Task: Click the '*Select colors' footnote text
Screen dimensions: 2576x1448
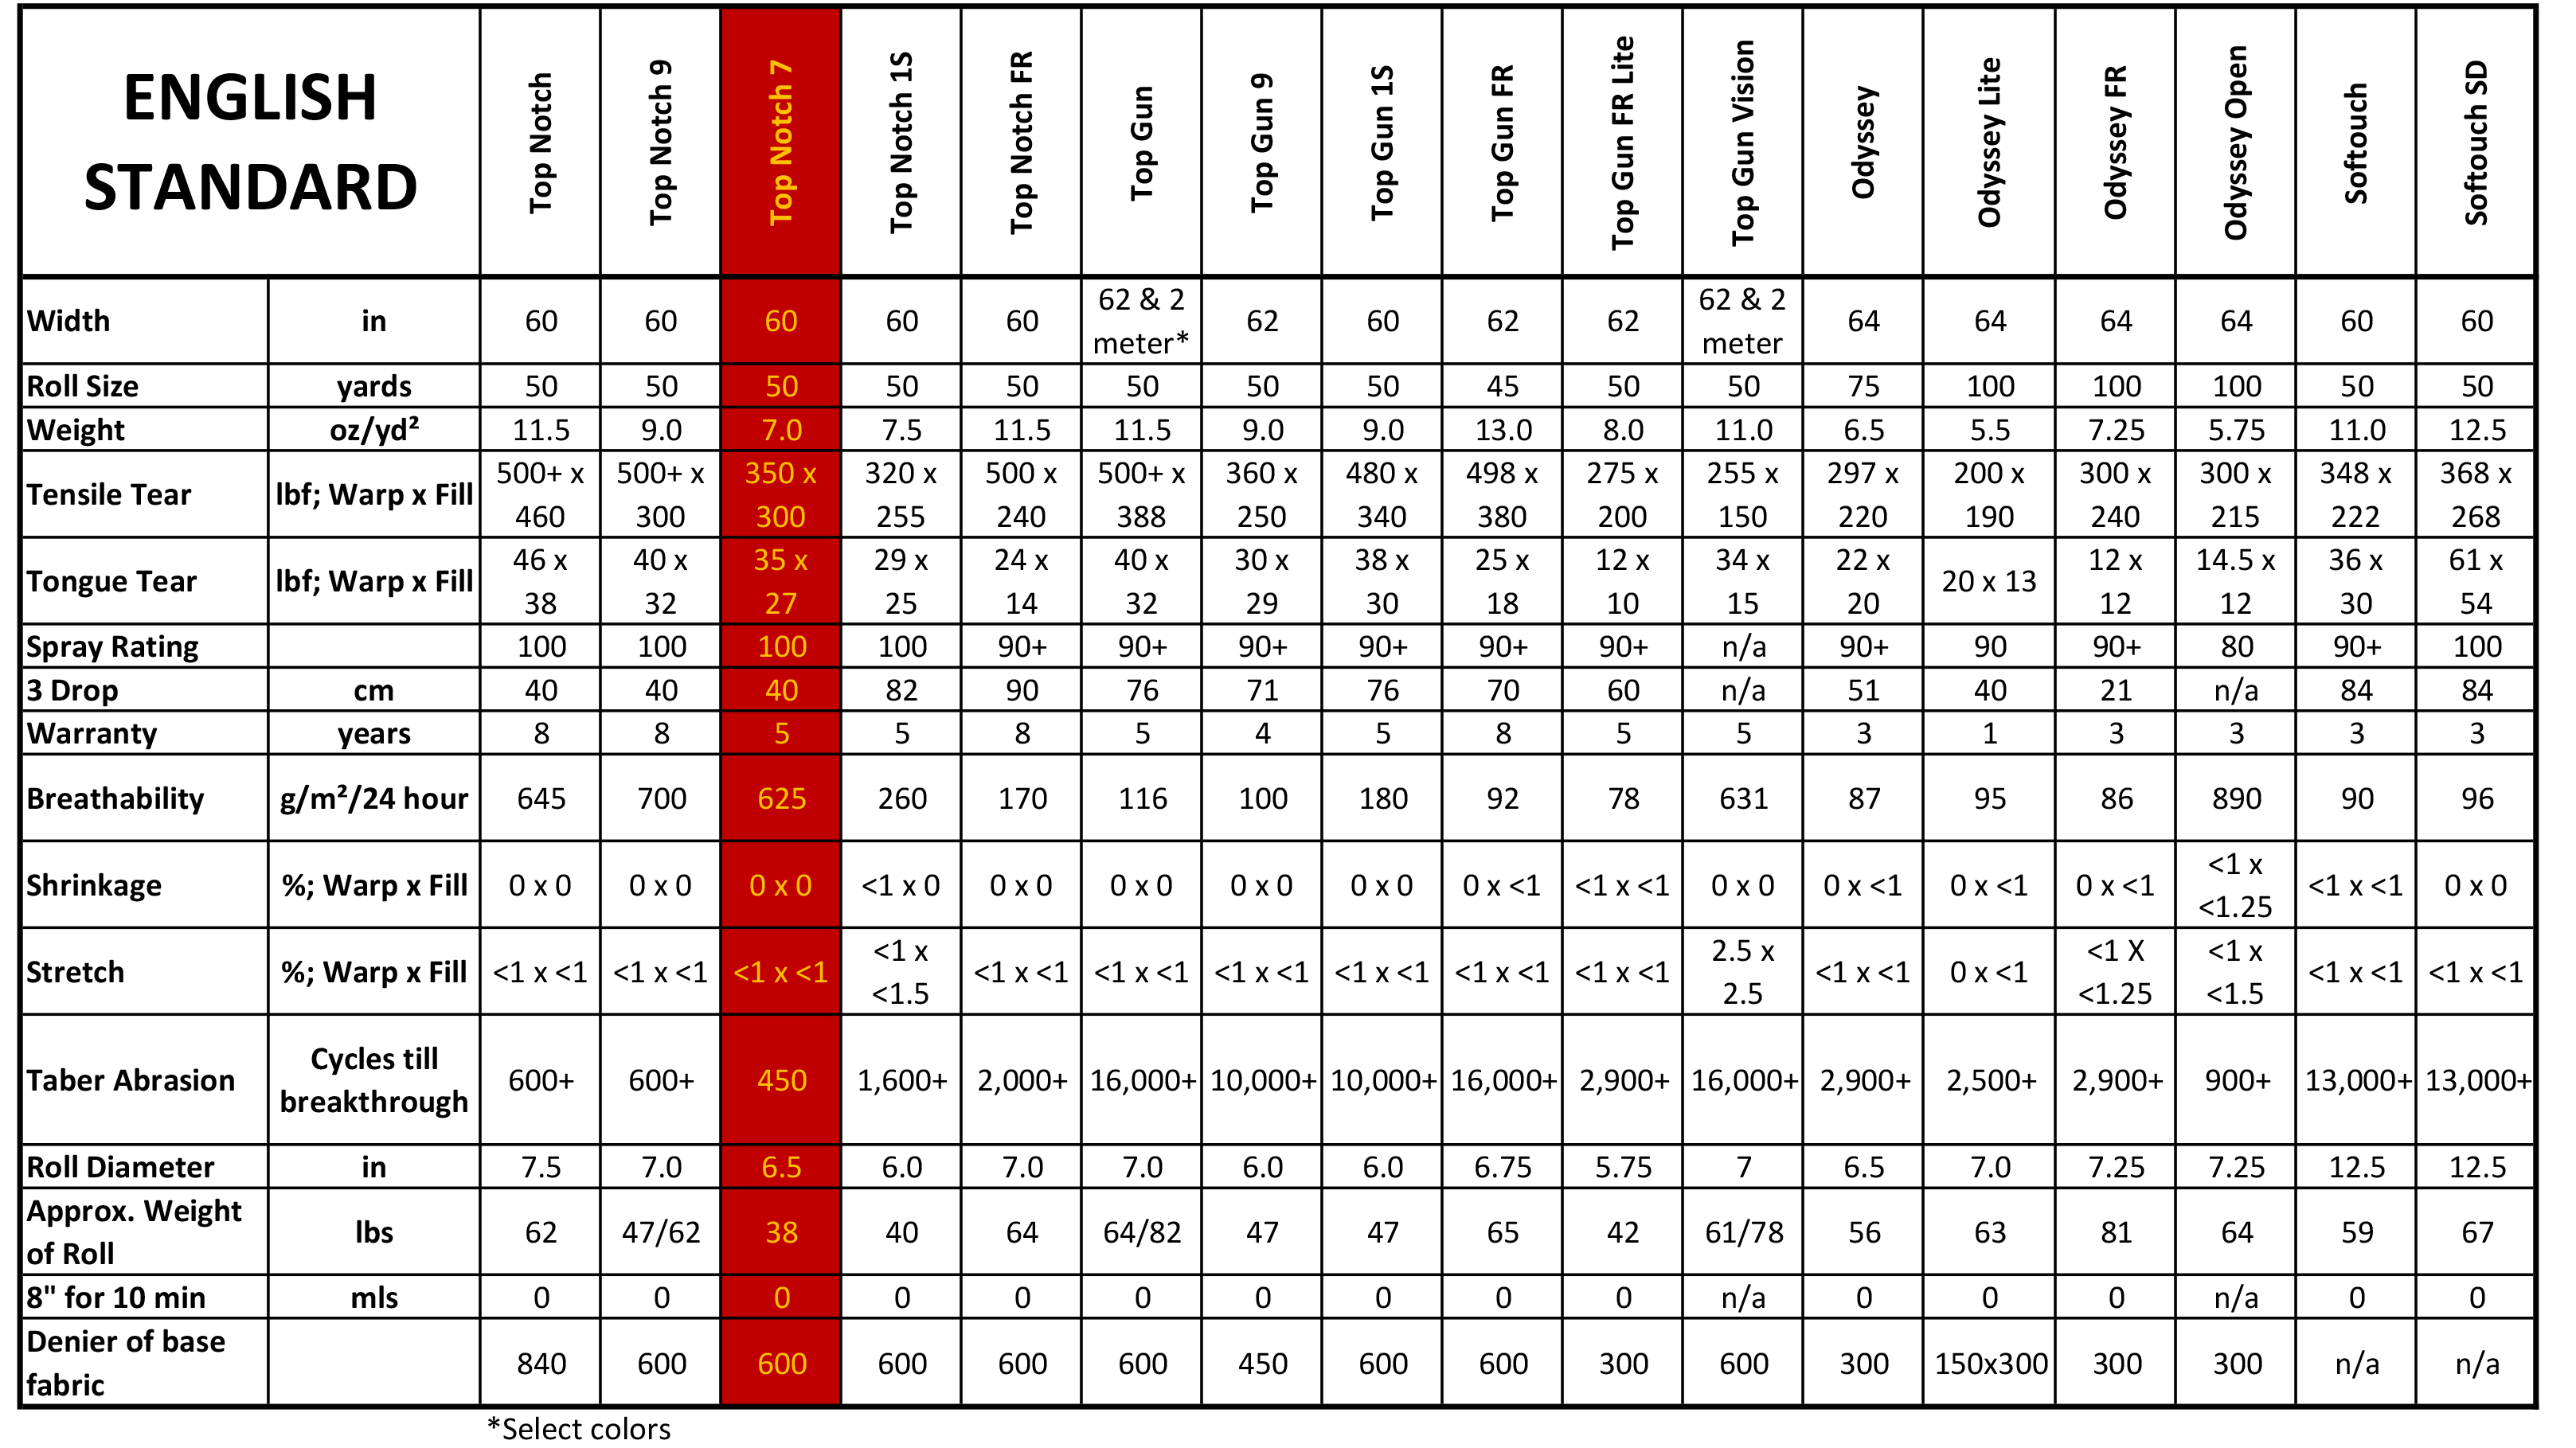Action: pos(578,1429)
